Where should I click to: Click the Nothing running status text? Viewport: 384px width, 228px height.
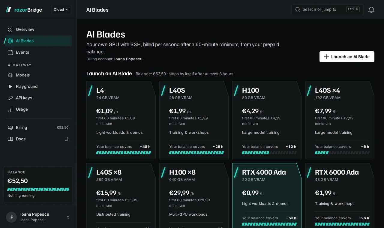(21, 196)
